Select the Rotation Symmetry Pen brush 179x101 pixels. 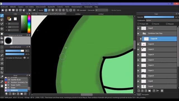point(16,82)
